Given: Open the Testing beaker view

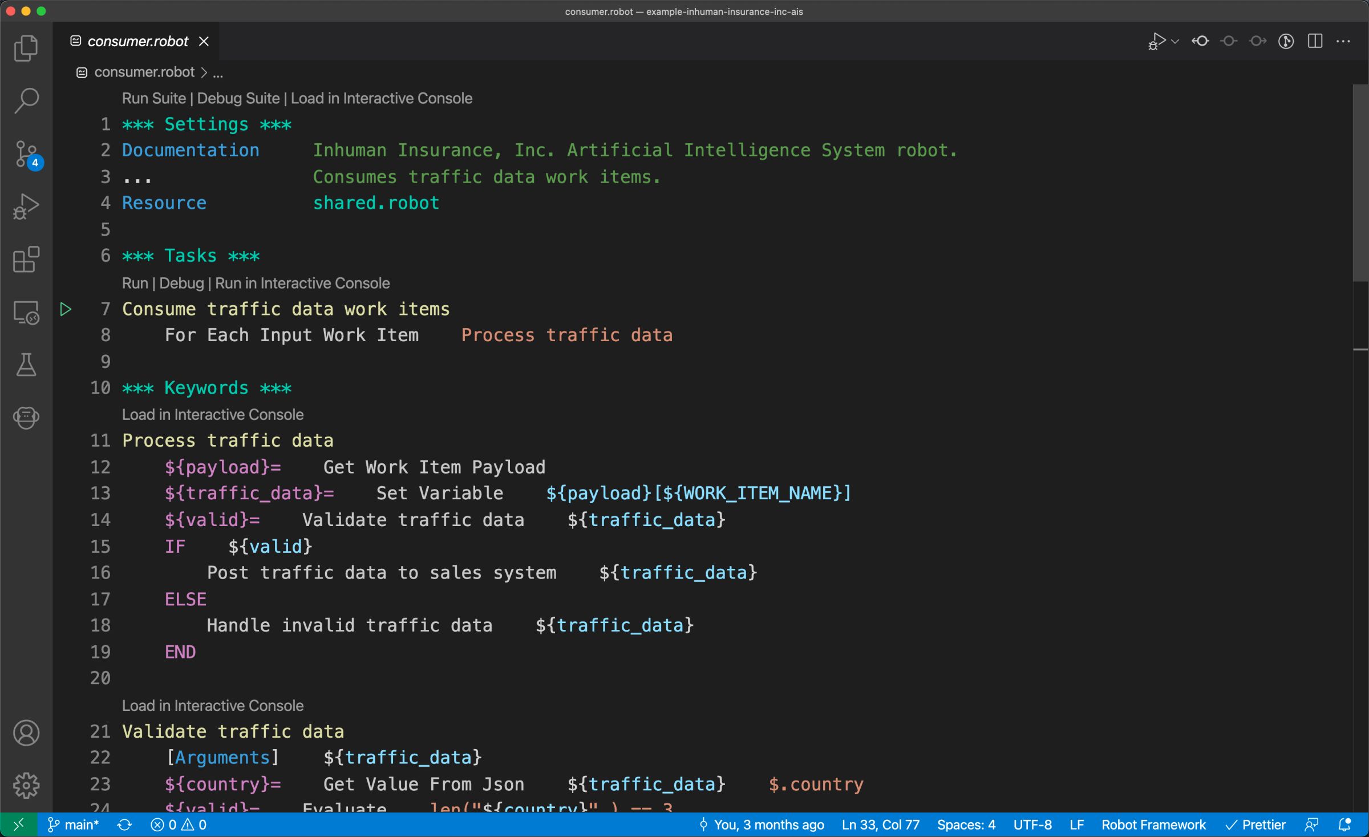Looking at the screenshot, I should point(26,365).
